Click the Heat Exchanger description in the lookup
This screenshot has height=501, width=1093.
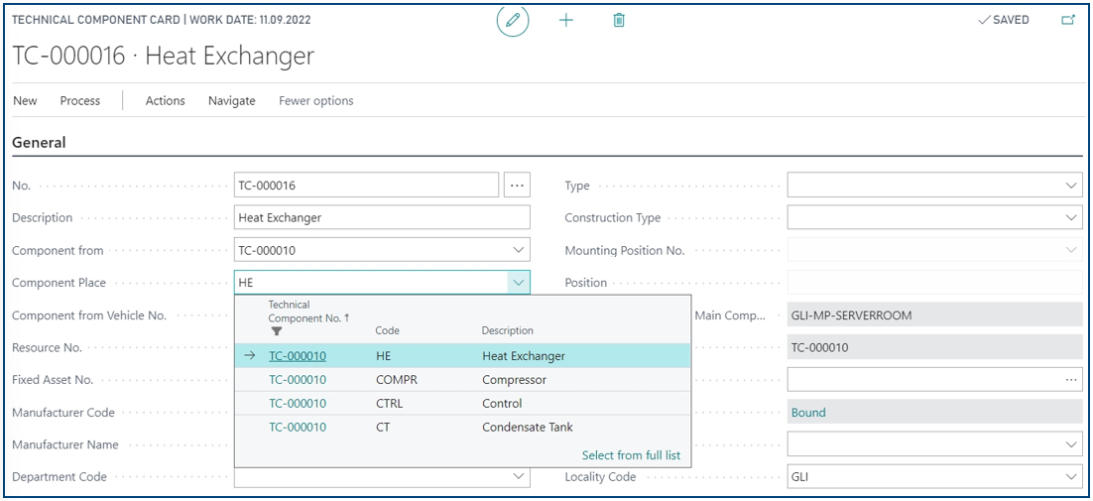pyautogui.click(x=524, y=356)
